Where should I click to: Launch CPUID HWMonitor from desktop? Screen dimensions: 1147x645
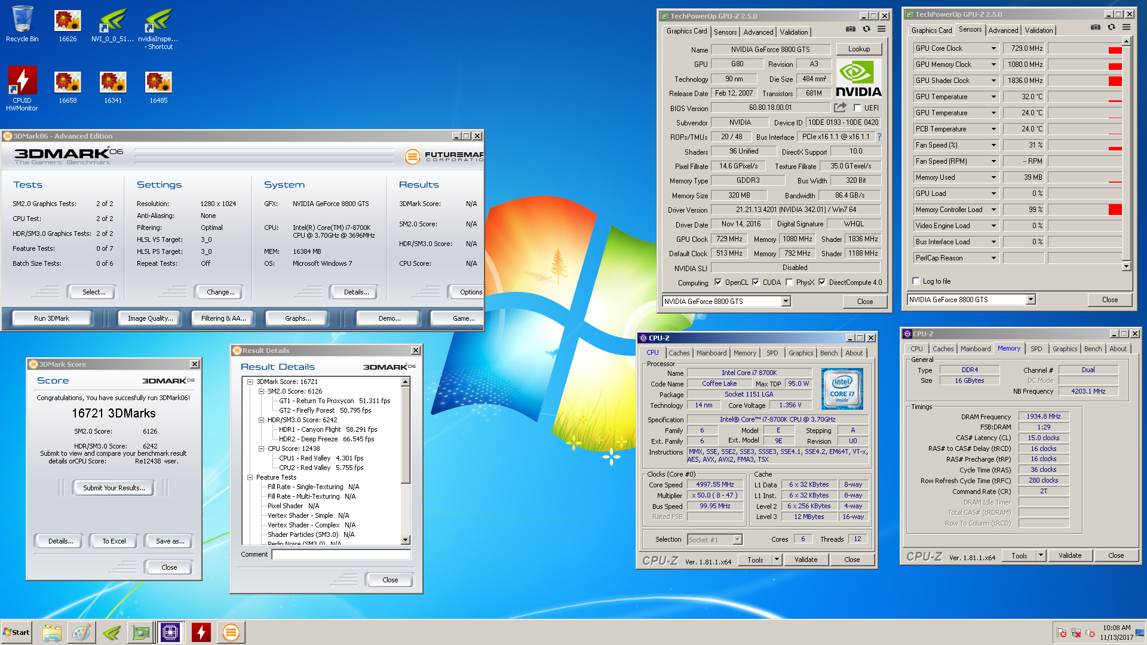tap(22, 88)
